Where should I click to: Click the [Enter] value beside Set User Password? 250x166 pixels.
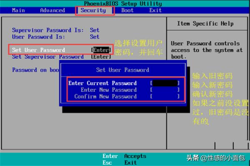(x=101, y=50)
